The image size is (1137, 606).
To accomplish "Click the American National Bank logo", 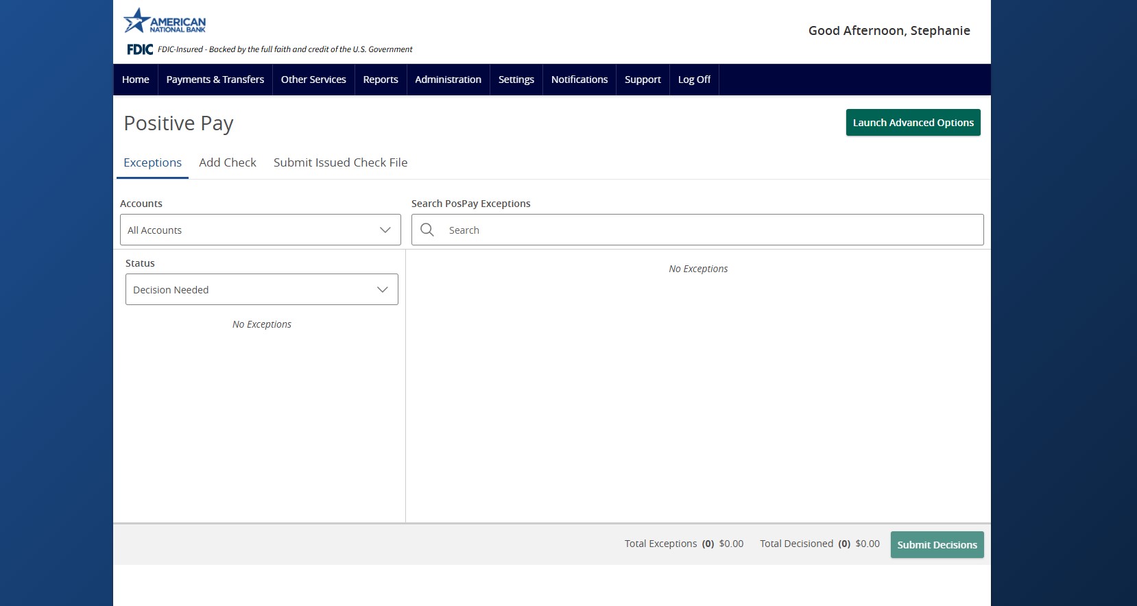I will 165,21.
